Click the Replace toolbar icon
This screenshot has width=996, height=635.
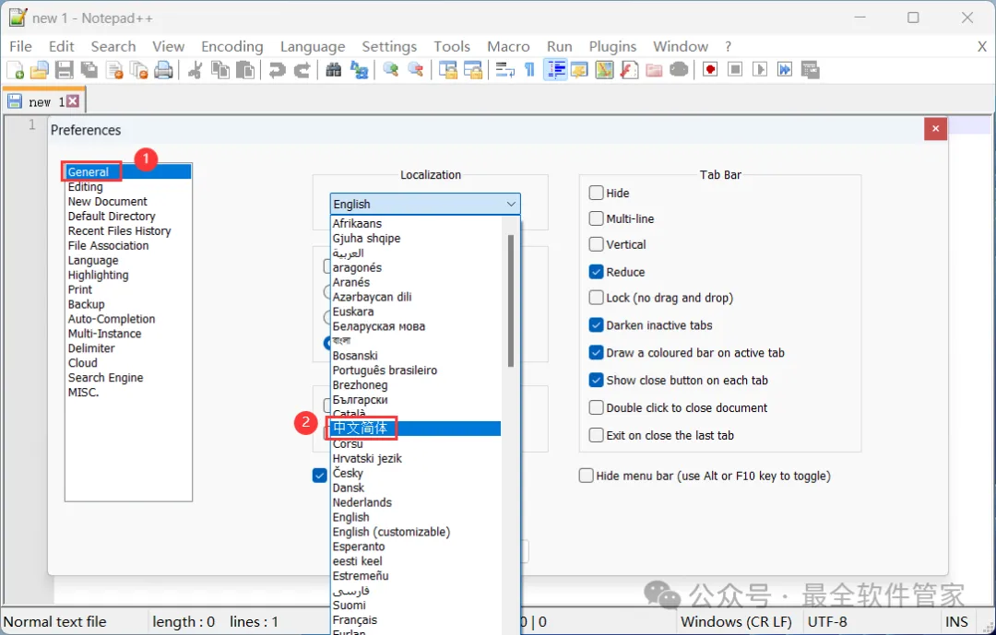pos(359,69)
